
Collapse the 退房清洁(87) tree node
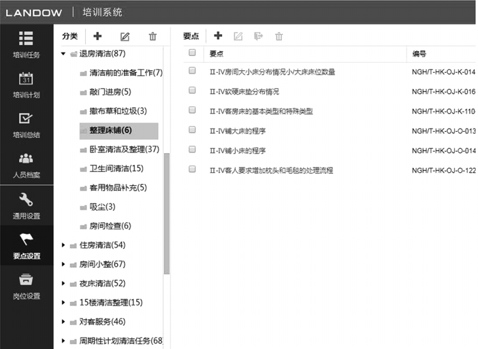(63, 54)
